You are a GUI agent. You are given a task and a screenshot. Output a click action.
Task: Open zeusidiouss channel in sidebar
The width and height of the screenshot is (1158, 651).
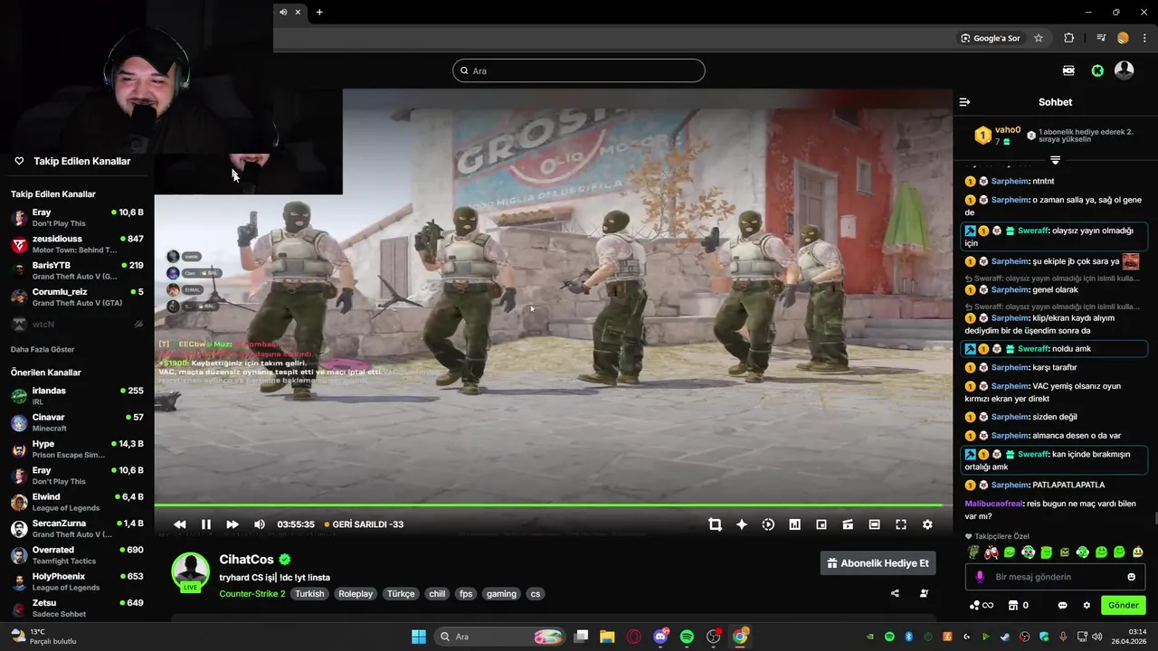coord(77,244)
